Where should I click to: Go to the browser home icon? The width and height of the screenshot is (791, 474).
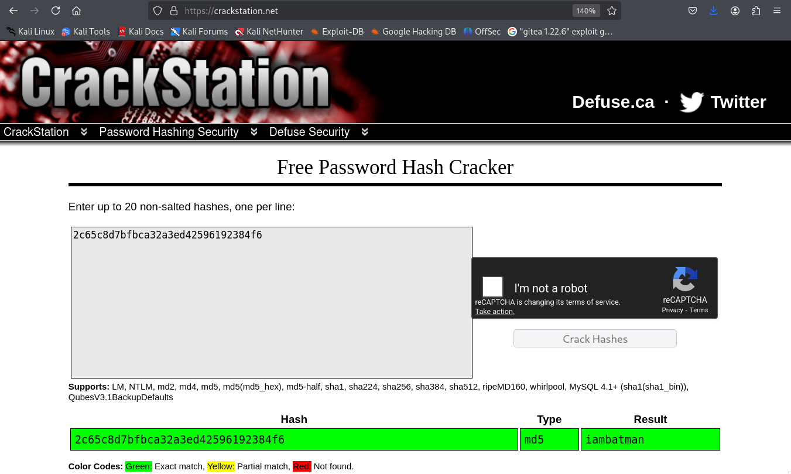(x=76, y=11)
